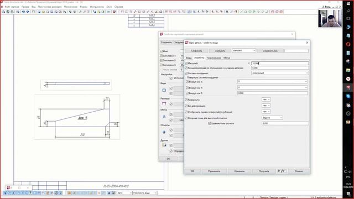Open the Авто dropdown in the bottom toolbar

pyautogui.click(x=124, y=193)
